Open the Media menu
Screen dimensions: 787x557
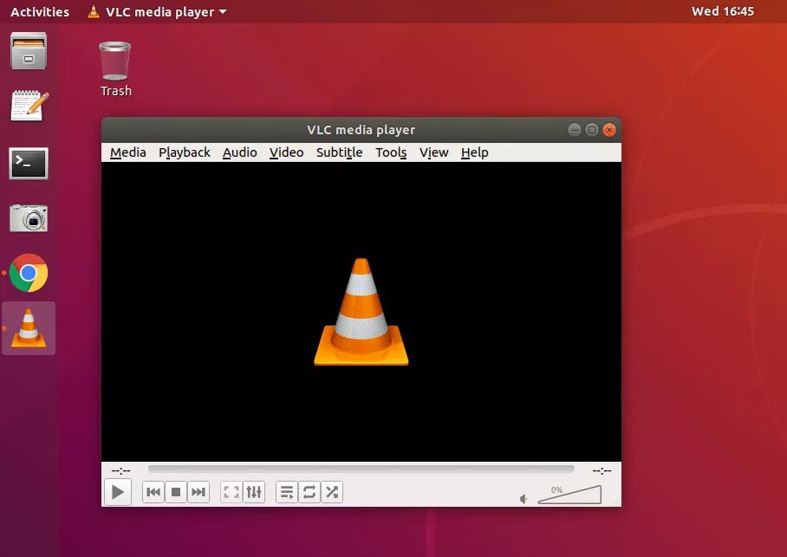(x=128, y=152)
